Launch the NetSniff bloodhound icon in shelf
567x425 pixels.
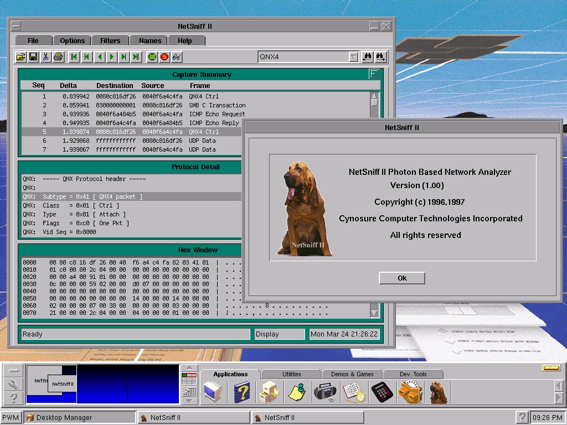(x=438, y=392)
